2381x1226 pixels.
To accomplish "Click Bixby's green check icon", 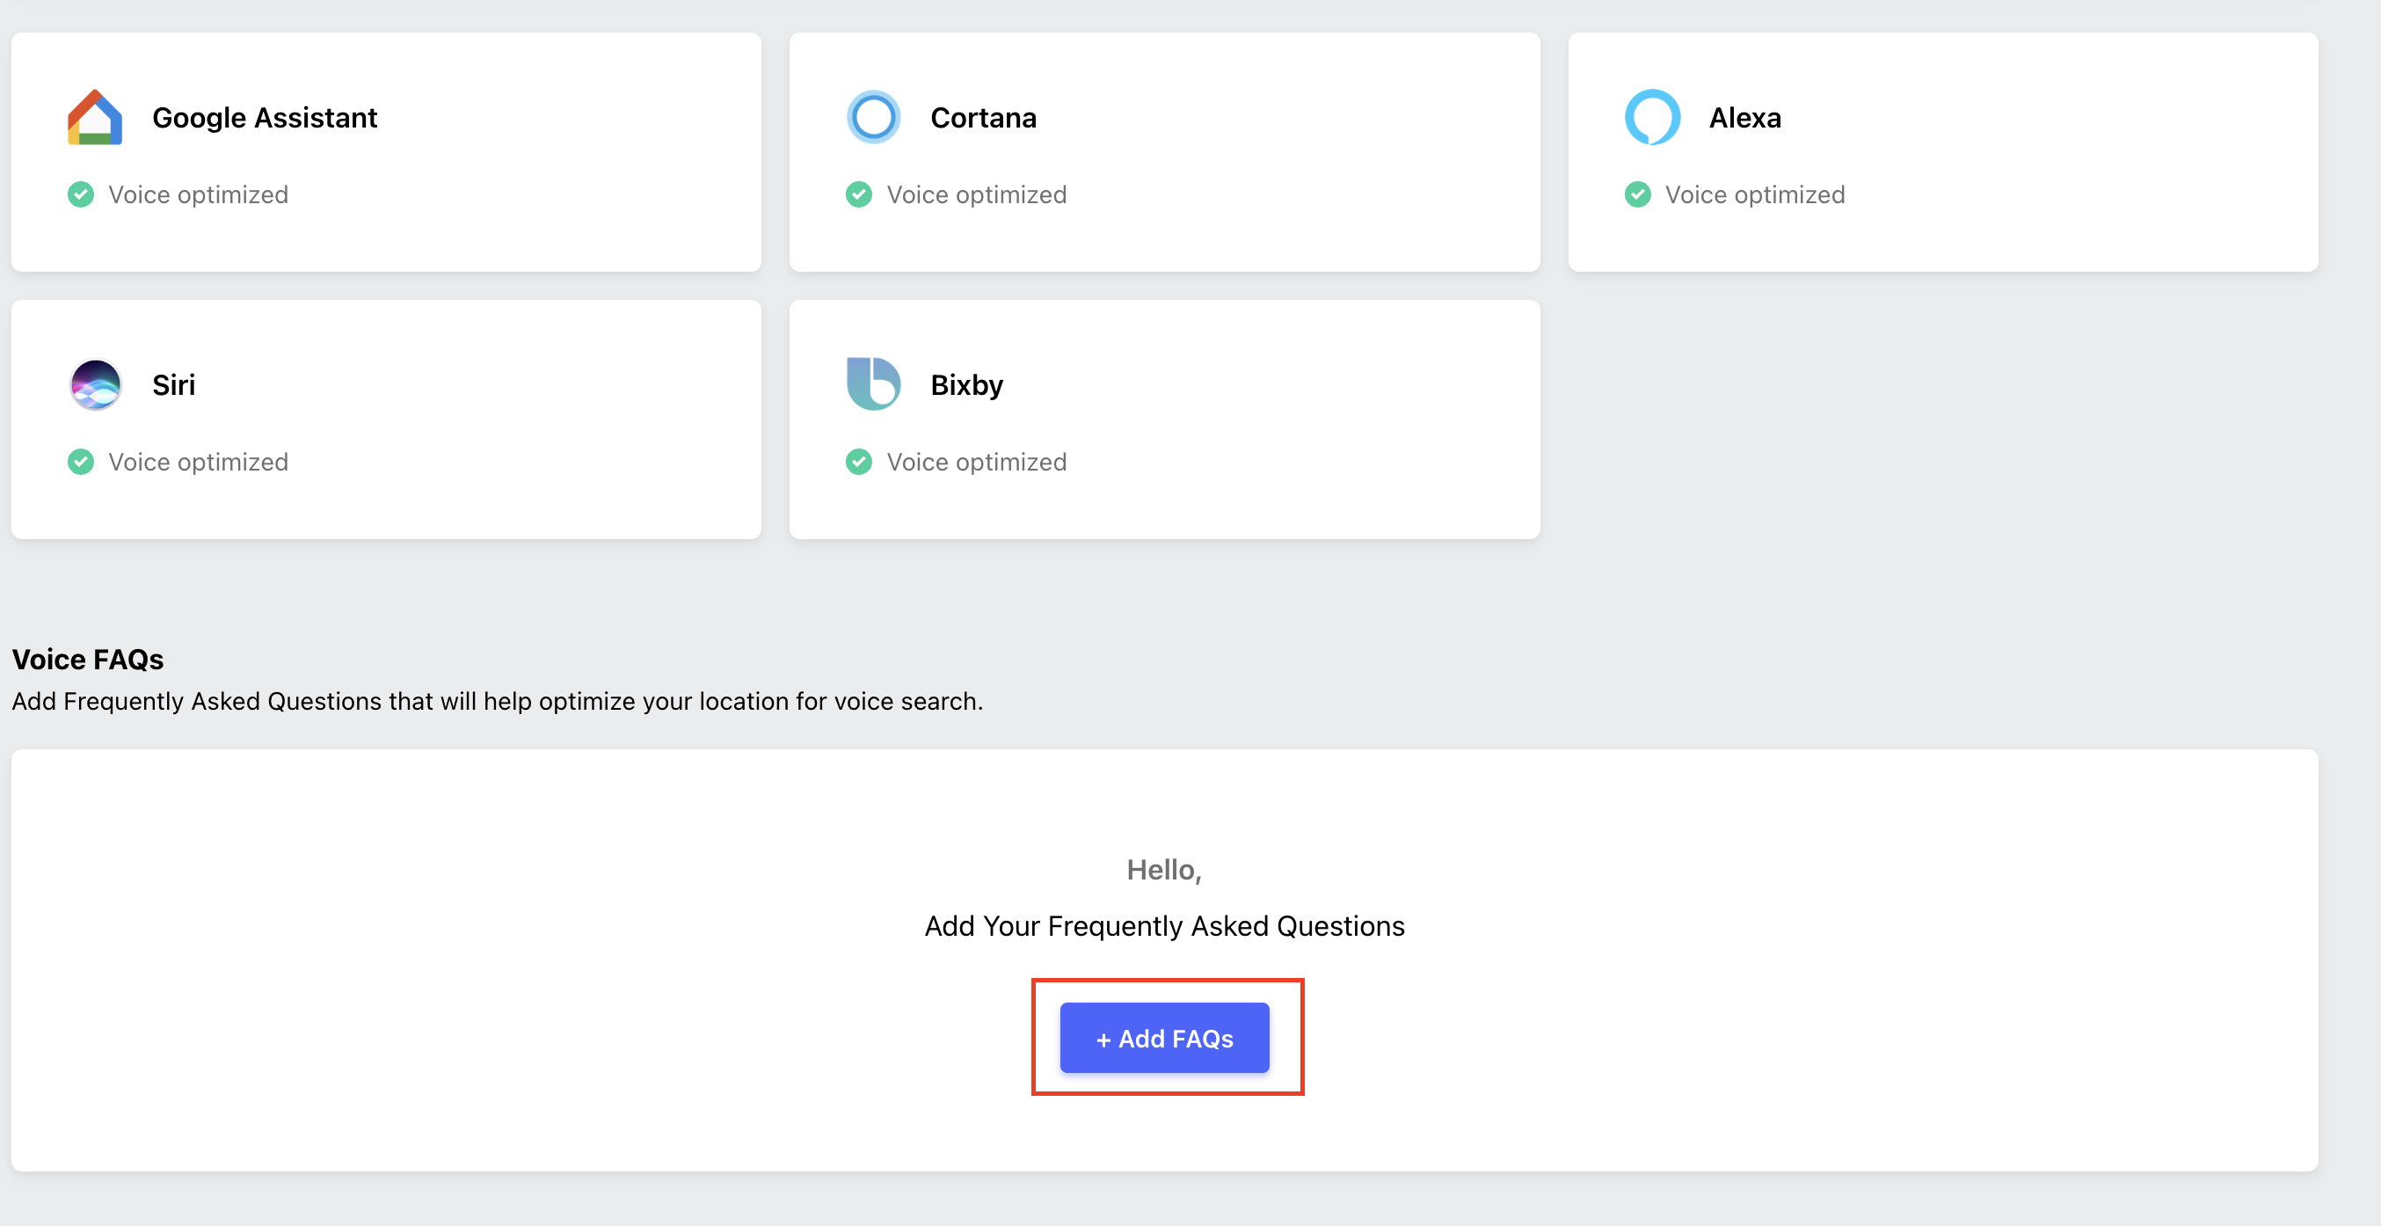I will click(x=859, y=463).
